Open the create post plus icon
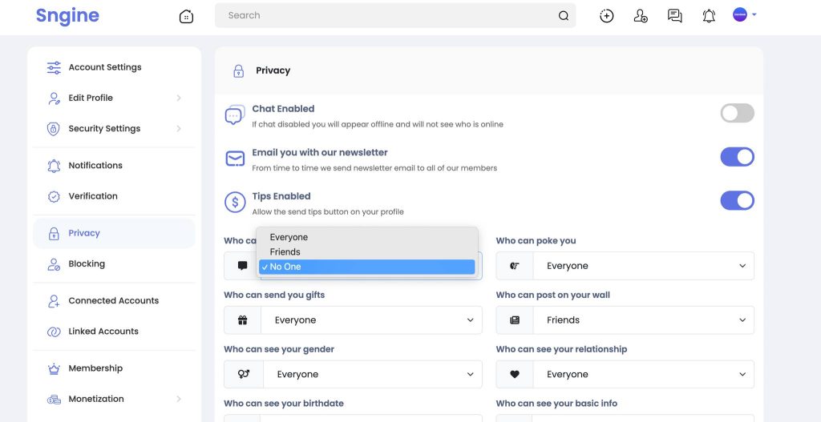The height and width of the screenshot is (422, 821). [x=606, y=16]
